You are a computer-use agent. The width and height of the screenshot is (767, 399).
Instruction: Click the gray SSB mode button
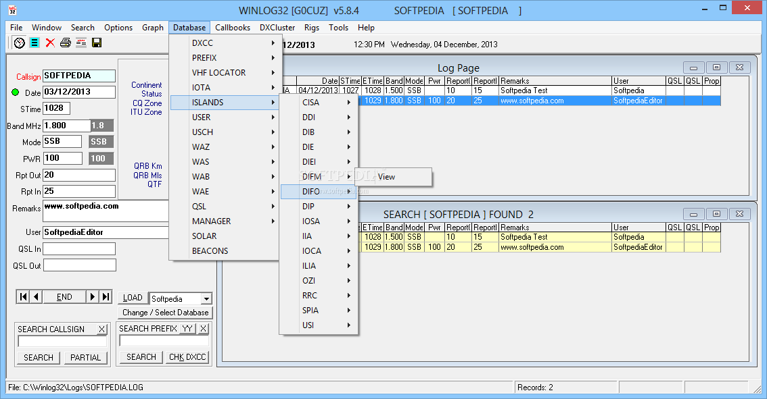tap(101, 142)
